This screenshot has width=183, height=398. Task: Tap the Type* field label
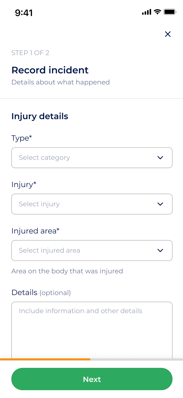22,138
